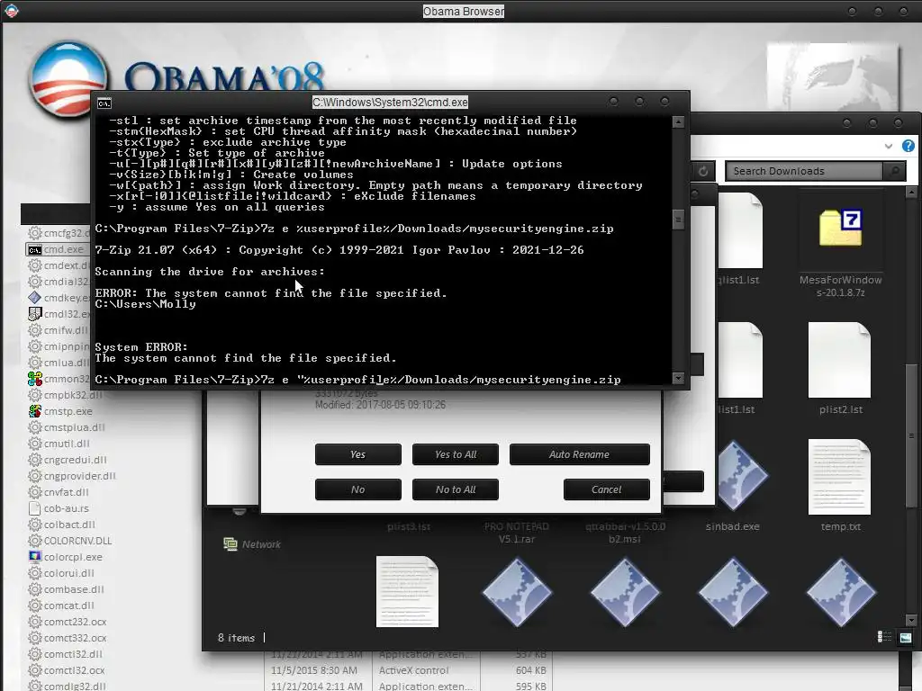The height and width of the screenshot is (691, 922).
Task: Refresh the Downloads folder view
Action: 702,171
